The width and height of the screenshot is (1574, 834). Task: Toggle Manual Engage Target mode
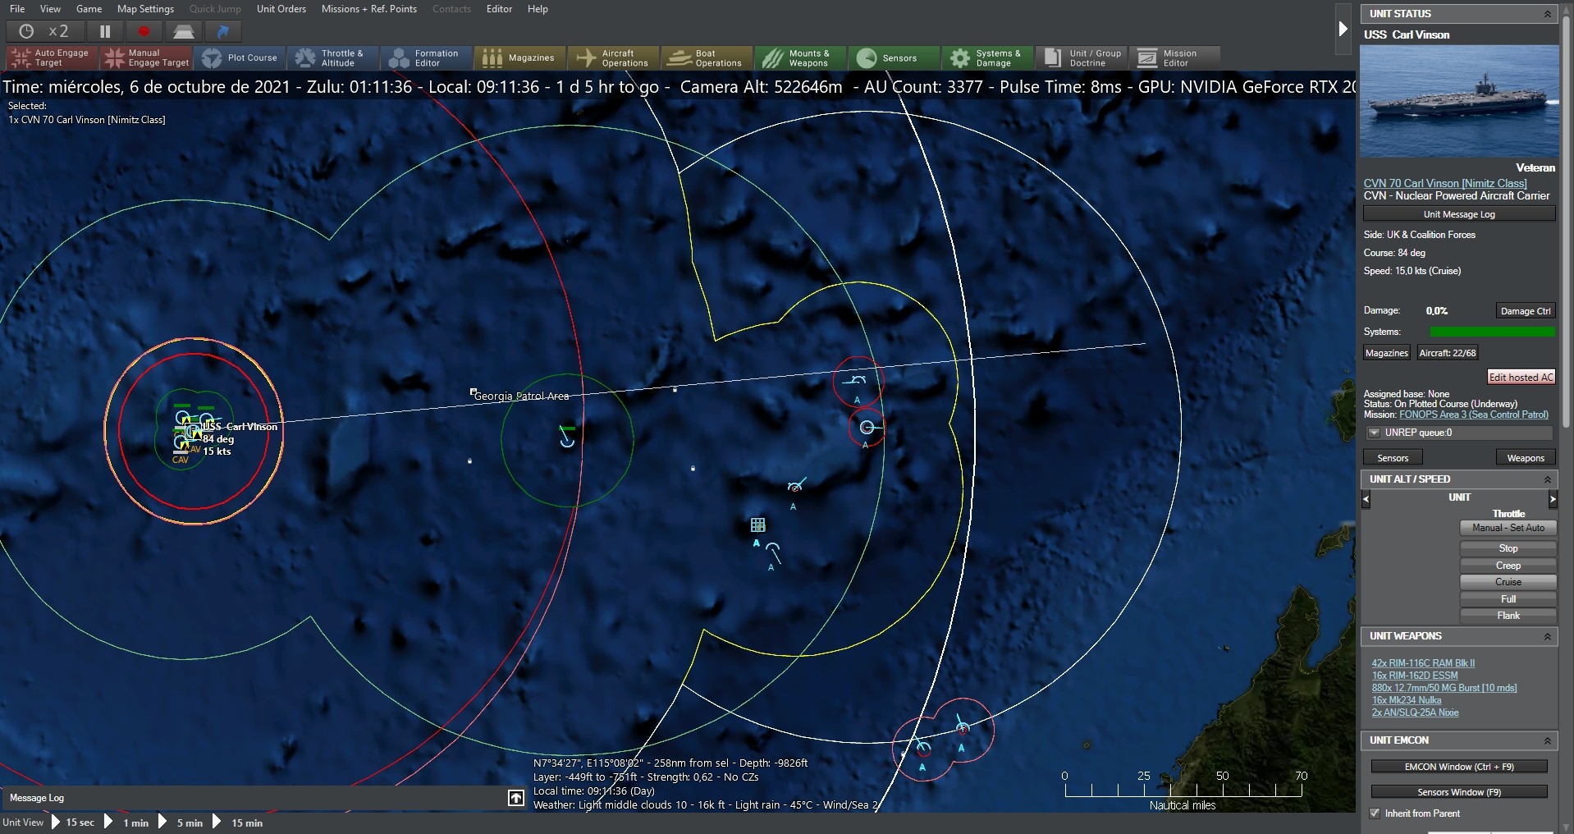point(145,57)
